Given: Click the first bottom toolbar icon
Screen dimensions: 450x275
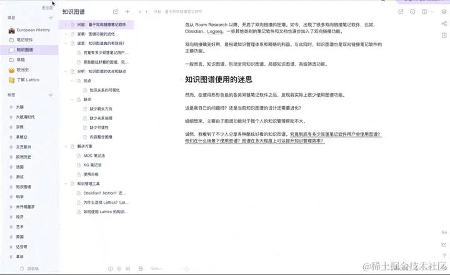Looking at the screenshot, I should (x=110, y=269).
